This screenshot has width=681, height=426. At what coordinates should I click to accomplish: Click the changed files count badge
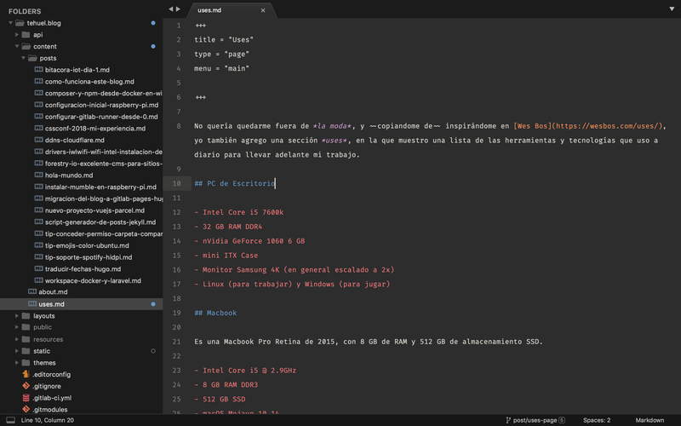pyautogui.click(x=562, y=420)
